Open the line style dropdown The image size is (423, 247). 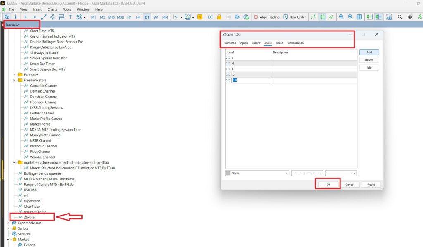click(307, 173)
